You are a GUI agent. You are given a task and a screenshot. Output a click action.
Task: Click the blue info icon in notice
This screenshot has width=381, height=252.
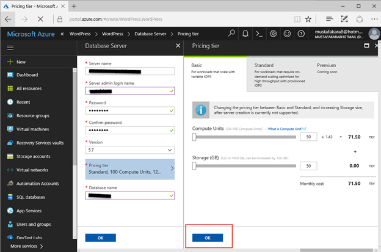[201, 110]
